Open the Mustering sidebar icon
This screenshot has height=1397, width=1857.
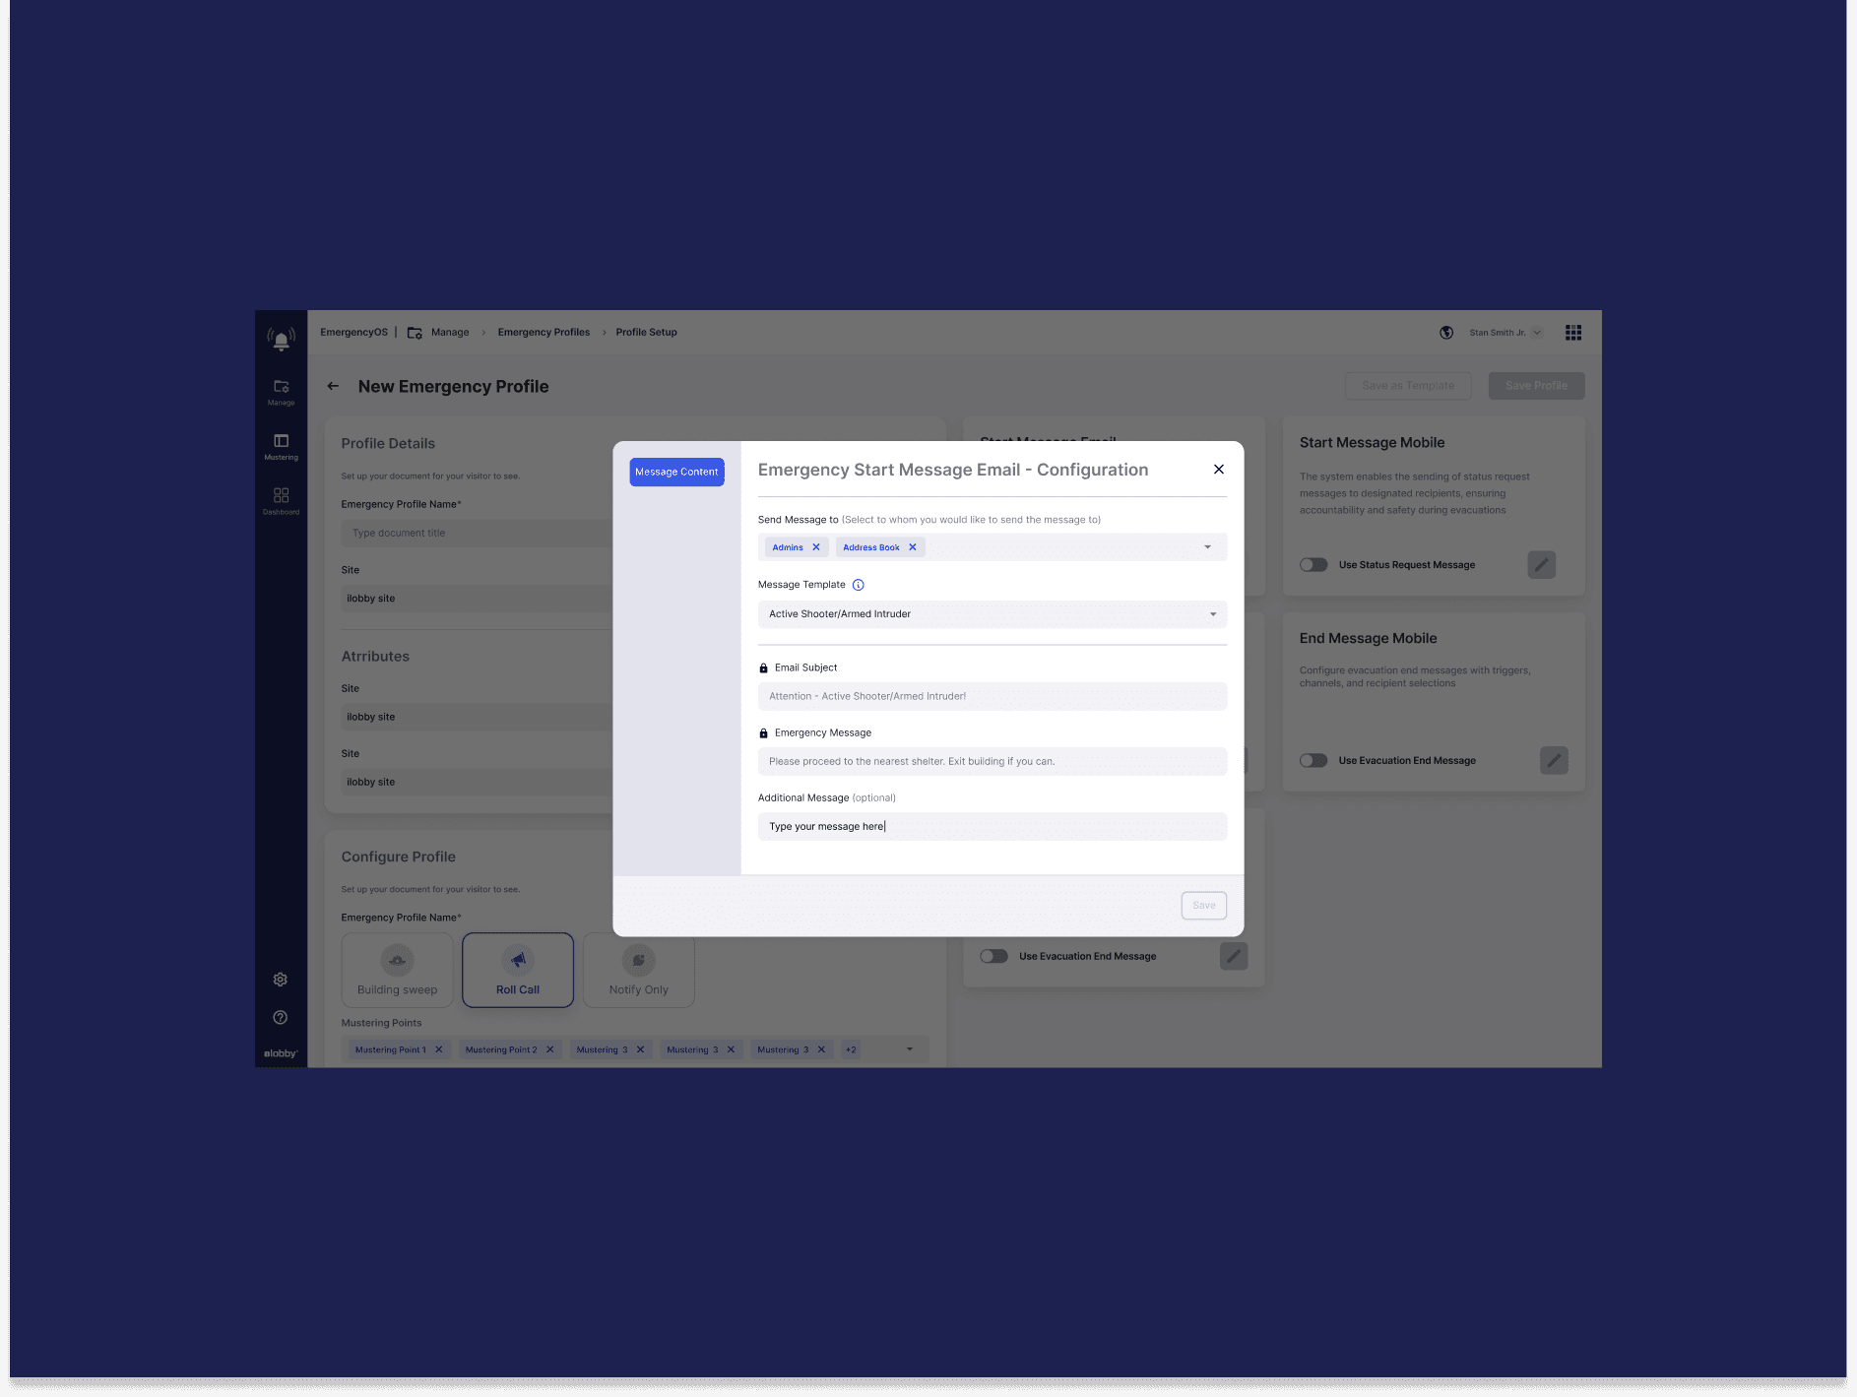281,447
